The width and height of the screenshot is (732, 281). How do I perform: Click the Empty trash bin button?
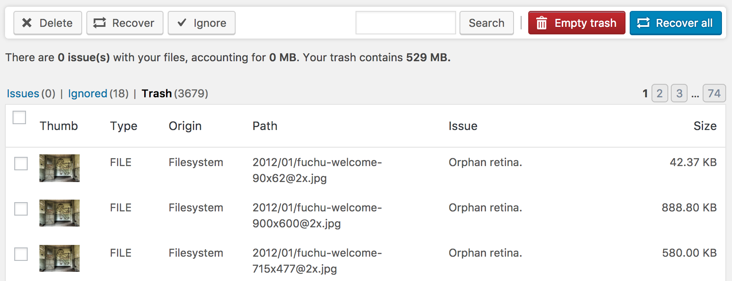576,23
